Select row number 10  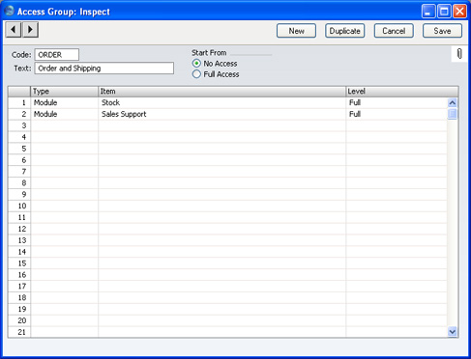19,206
